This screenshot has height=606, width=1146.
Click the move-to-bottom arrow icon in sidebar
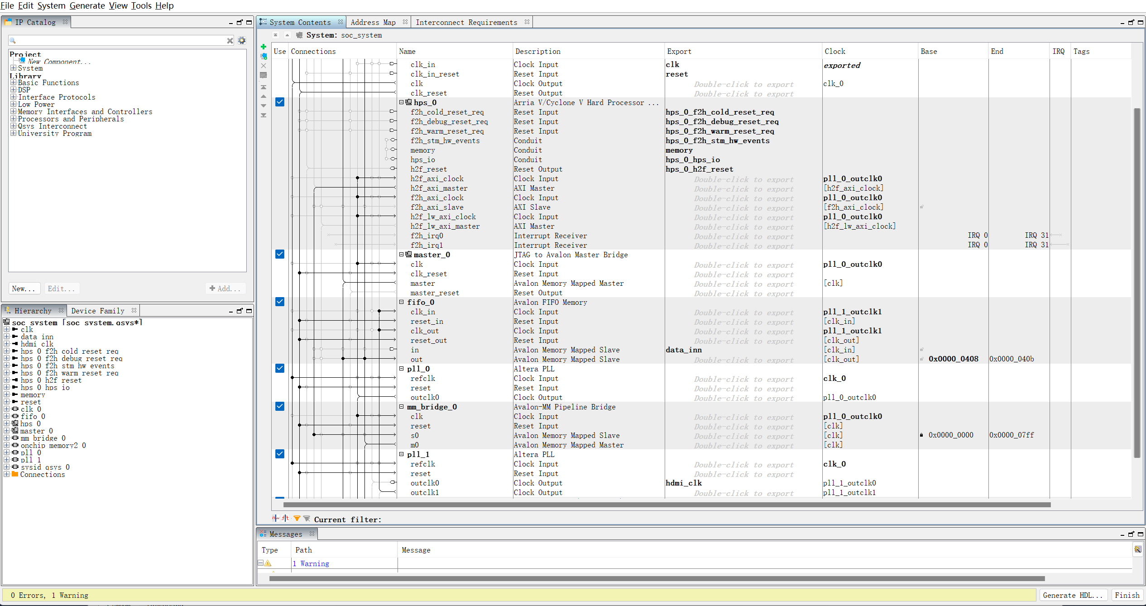264,115
